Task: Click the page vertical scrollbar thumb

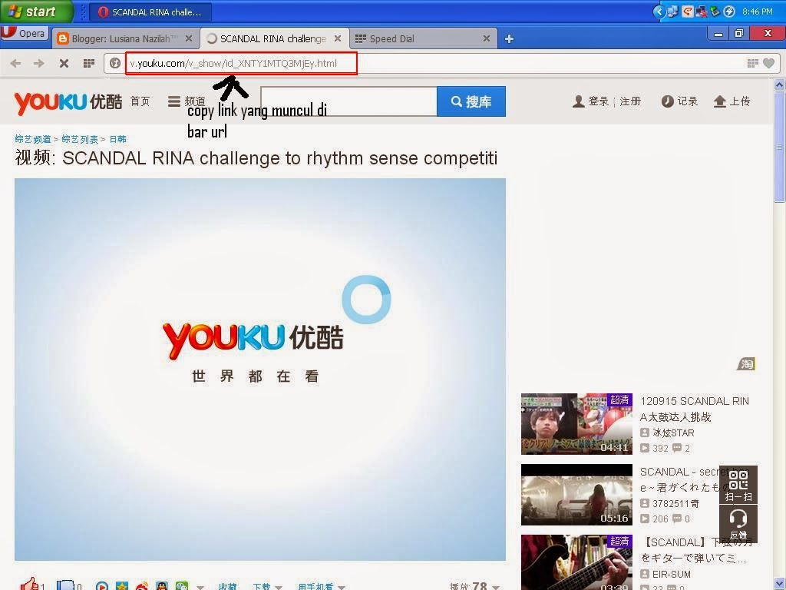Action: point(779,147)
